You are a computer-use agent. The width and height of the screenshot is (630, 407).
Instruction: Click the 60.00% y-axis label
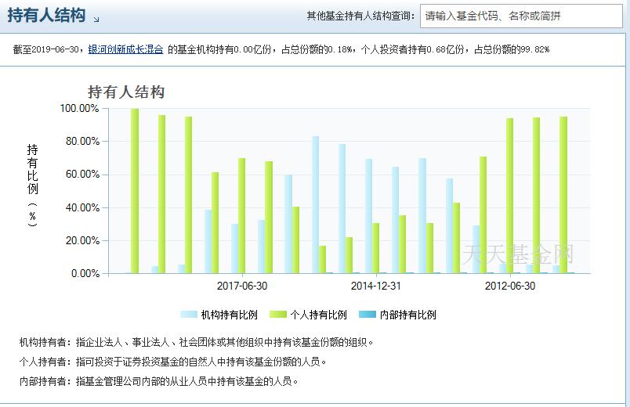[x=82, y=175]
